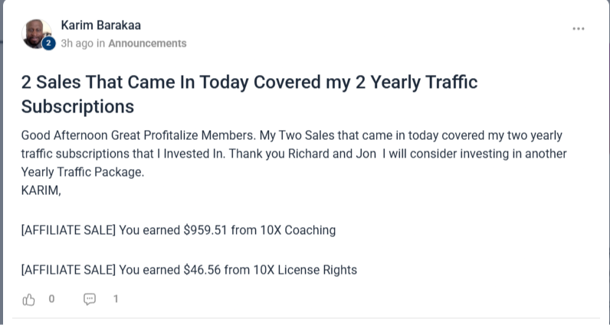The height and width of the screenshot is (325, 610).
Task: Open the three-dot post options menu
Action: click(579, 29)
